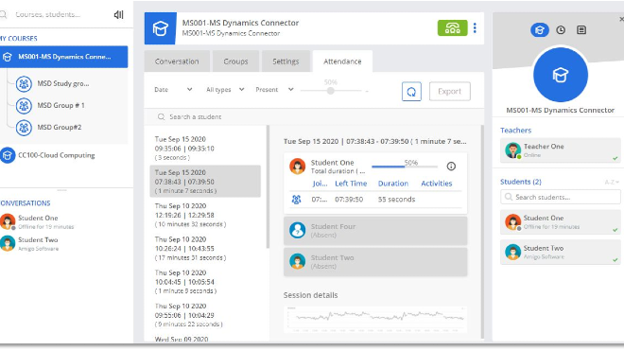Click the session list scrollbar

click(268, 187)
